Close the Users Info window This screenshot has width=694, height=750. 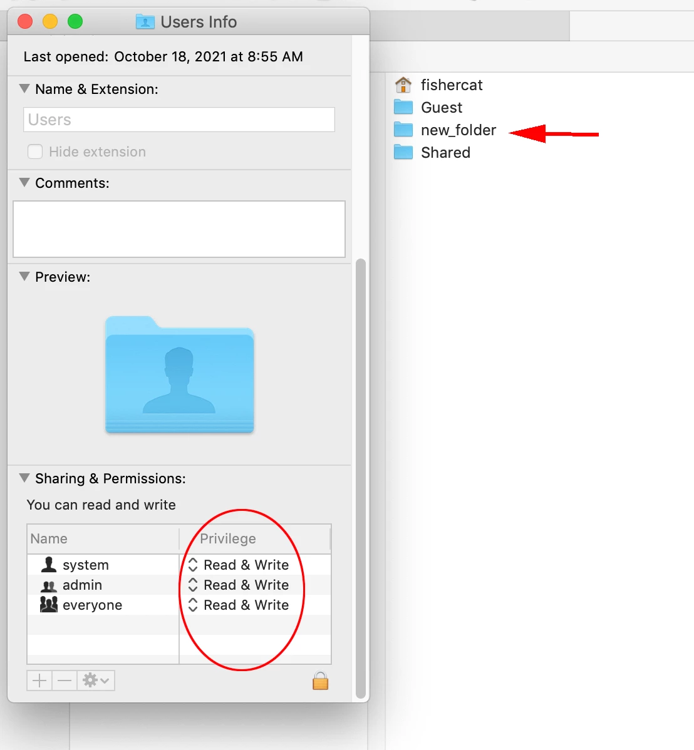(x=25, y=21)
